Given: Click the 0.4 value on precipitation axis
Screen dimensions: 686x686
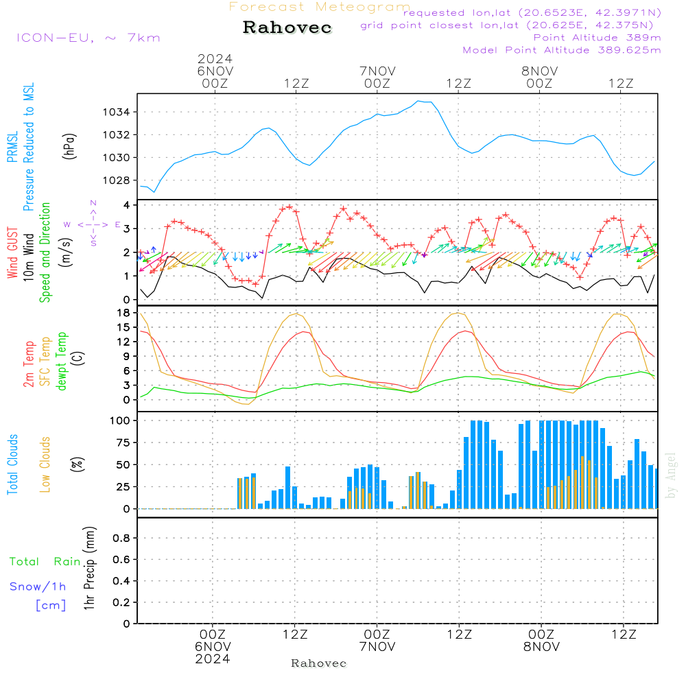Looking at the screenshot, I should click(121, 581).
